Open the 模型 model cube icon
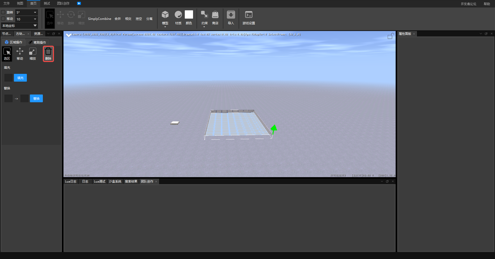 (165, 15)
